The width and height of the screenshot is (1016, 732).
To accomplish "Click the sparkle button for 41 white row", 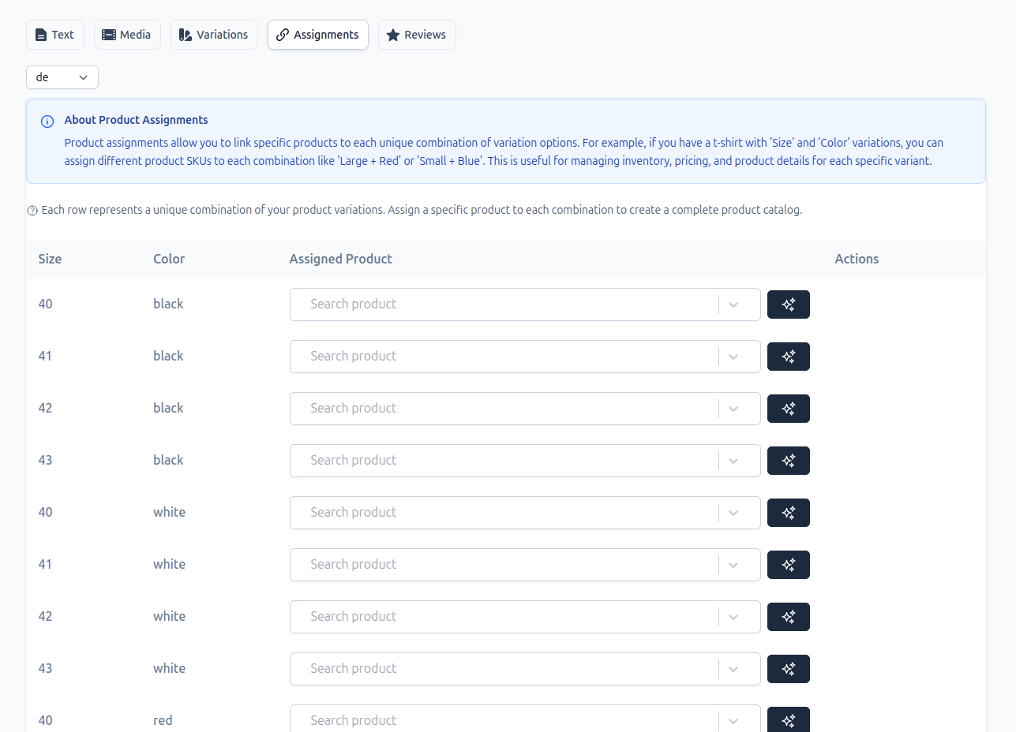I will [x=789, y=565].
